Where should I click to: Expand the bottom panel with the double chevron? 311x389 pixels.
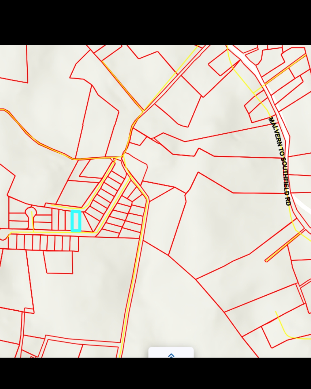point(171,355)
